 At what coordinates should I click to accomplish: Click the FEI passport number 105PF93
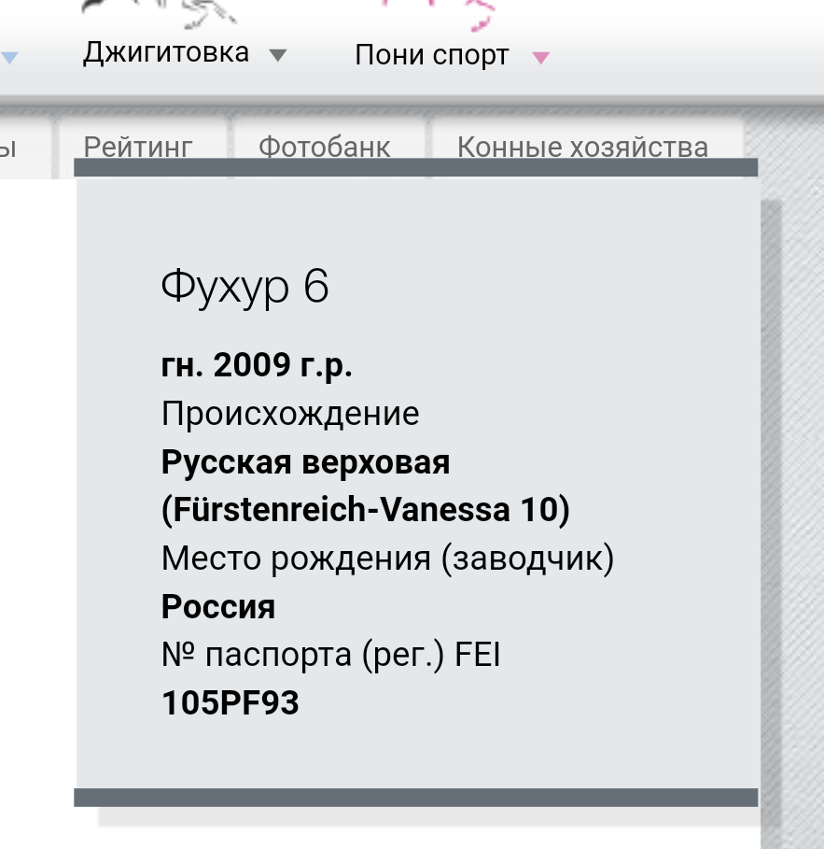pyautogui.click(x=230, y=702)
